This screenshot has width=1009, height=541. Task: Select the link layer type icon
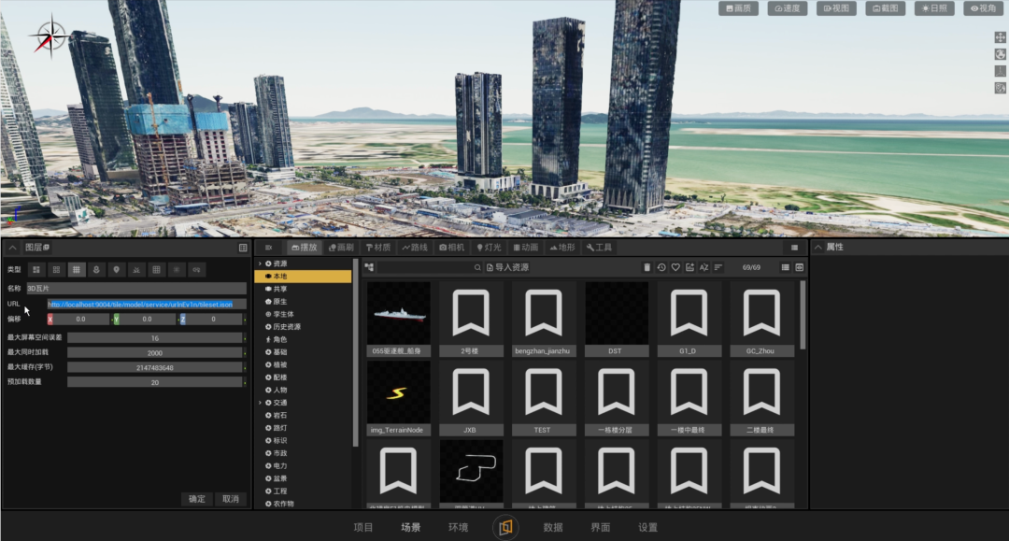point(196,269)
